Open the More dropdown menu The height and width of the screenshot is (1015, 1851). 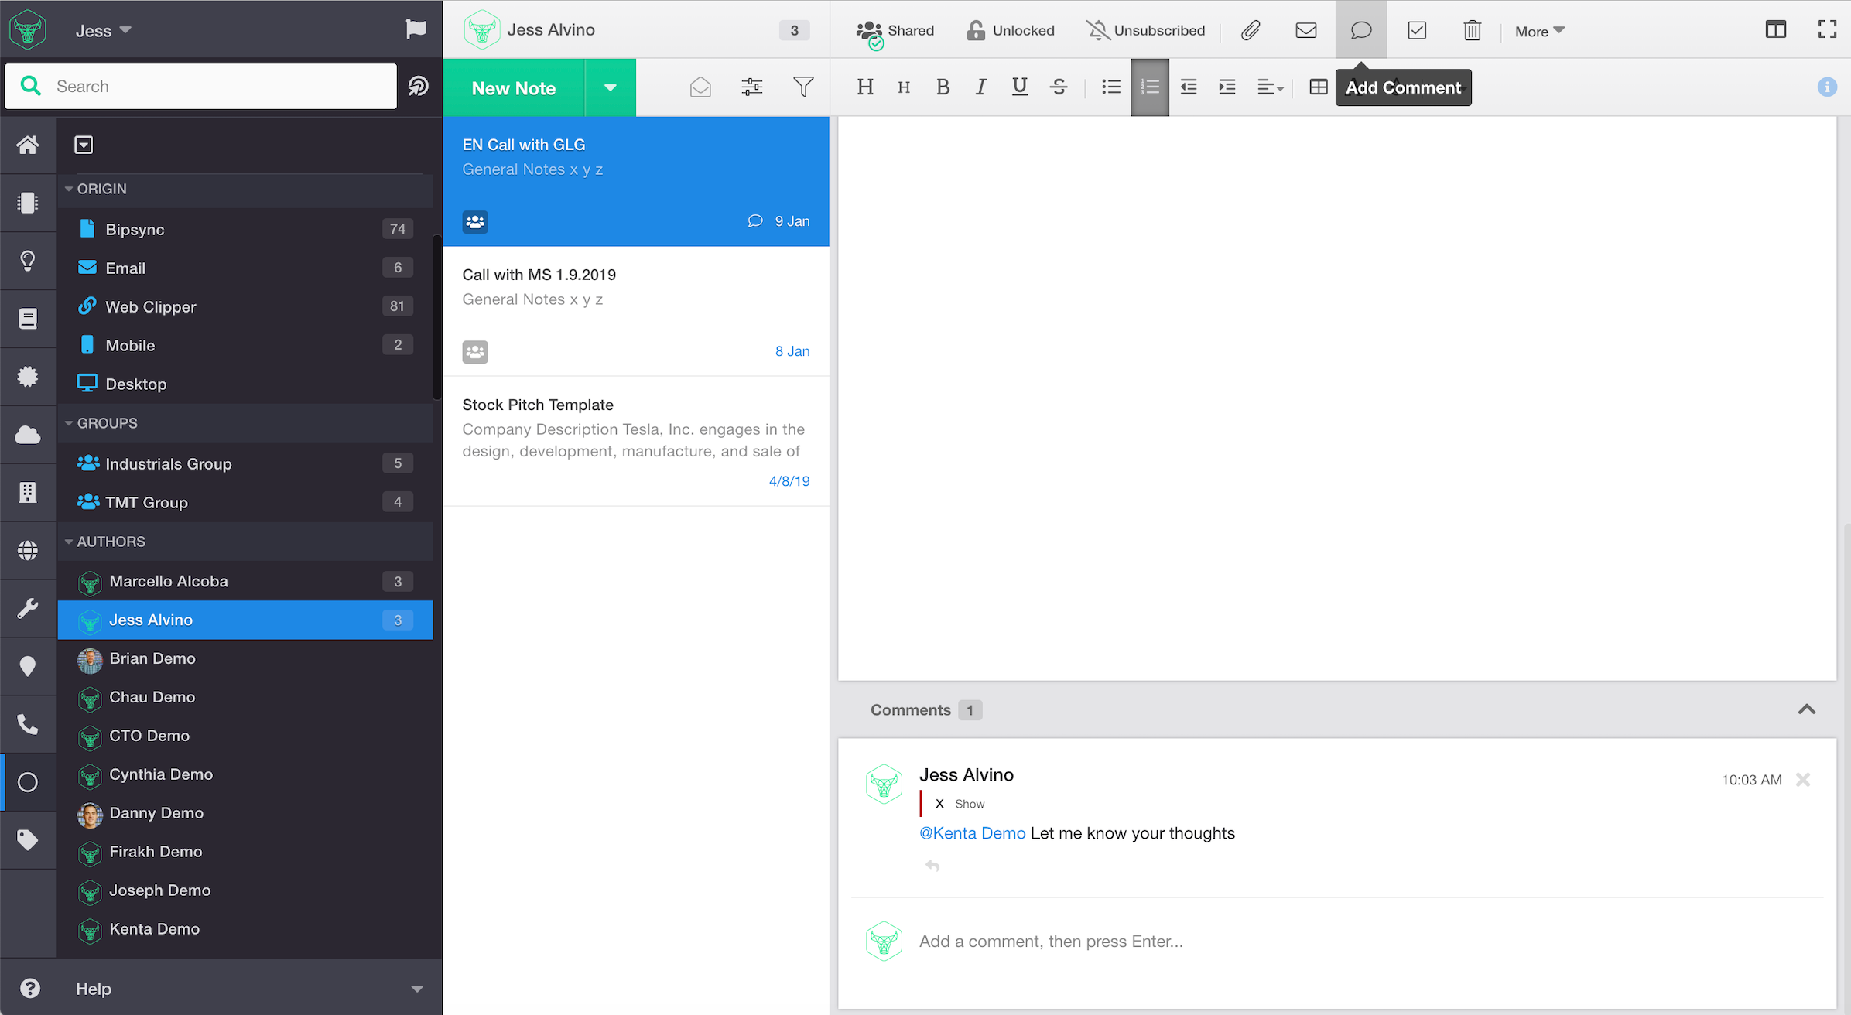pos(1539,31)
